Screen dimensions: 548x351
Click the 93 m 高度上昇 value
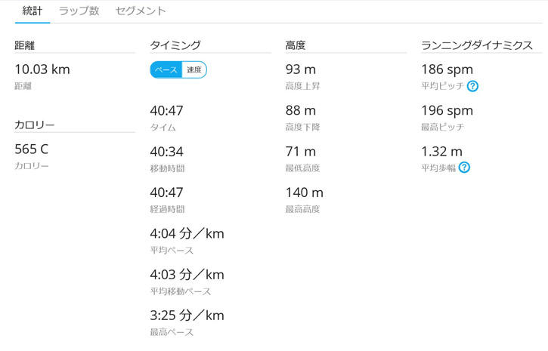click(301, 69)
